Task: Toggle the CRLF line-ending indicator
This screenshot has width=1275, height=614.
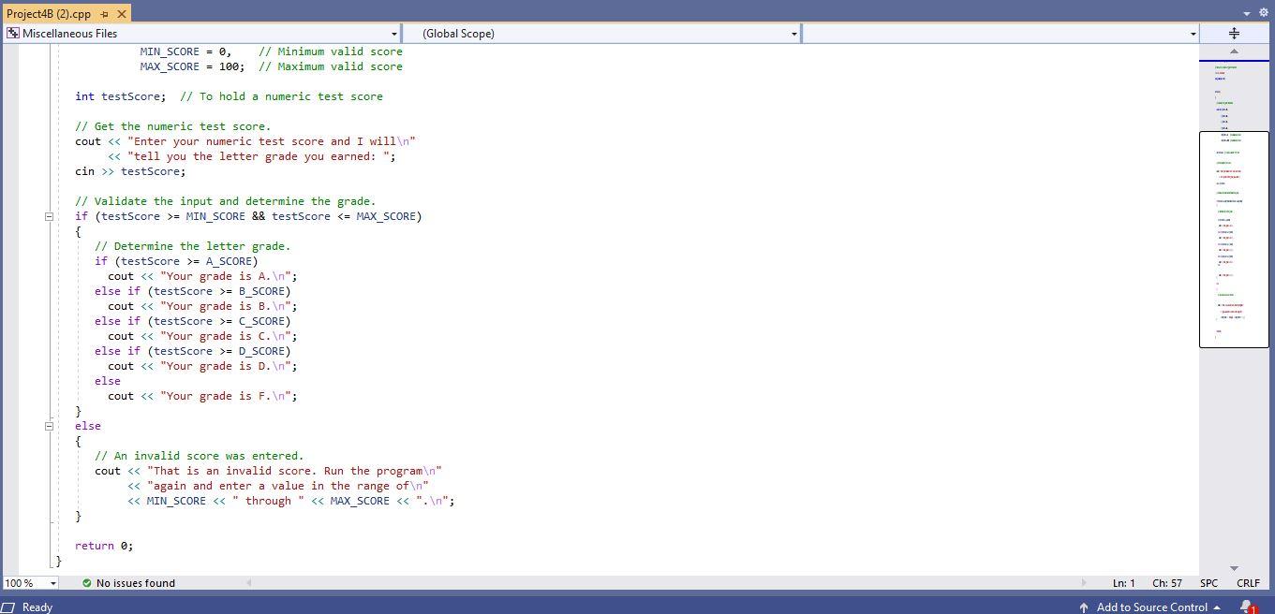Action: coord(1248,583)
